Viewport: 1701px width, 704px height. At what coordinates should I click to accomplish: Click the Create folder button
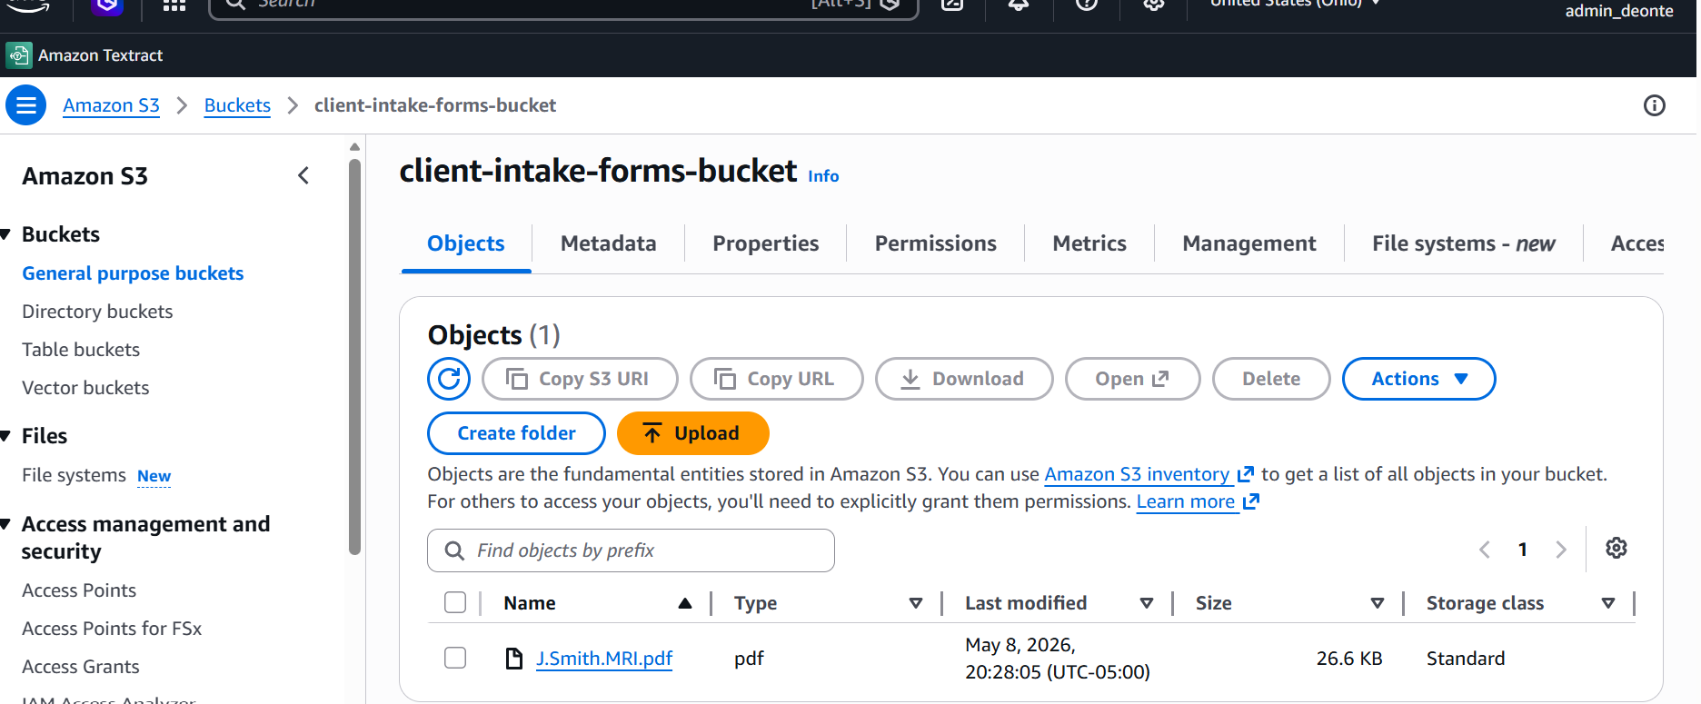click(x=516, y=433)
